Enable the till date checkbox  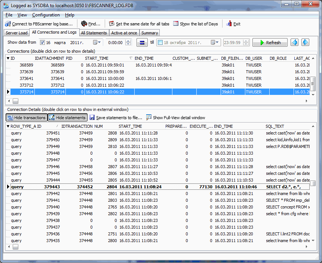point(160,43)
